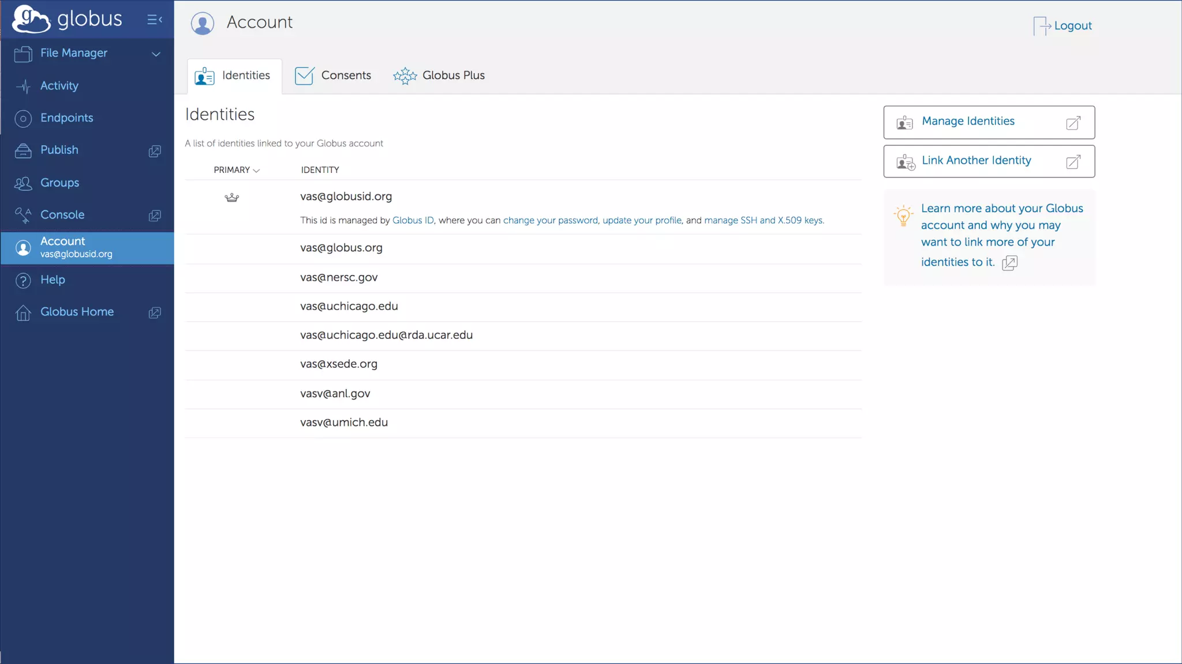Switch to the Consents tab
The width and height of the screenshot is (1182, 664).
tap(333, 76)
